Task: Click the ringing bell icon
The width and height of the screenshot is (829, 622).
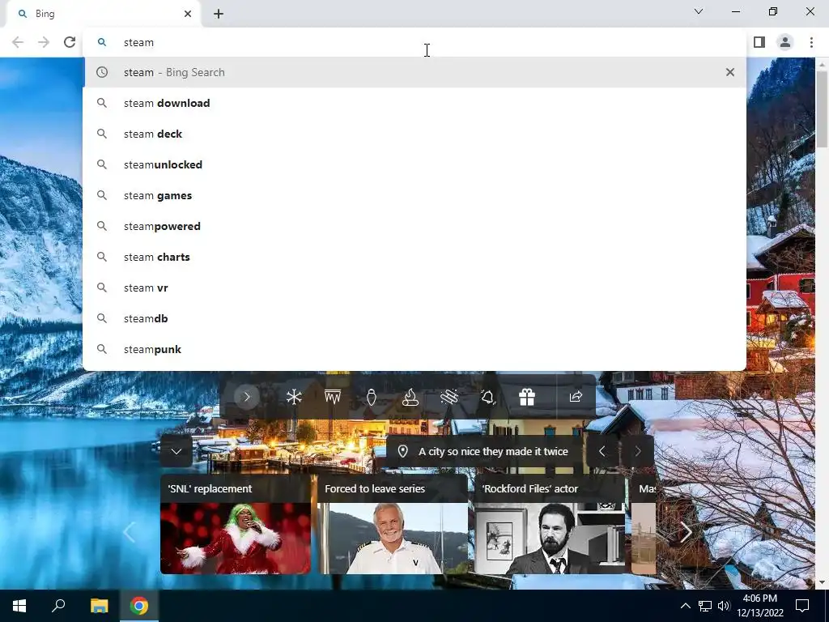Action: pos(487,397)
